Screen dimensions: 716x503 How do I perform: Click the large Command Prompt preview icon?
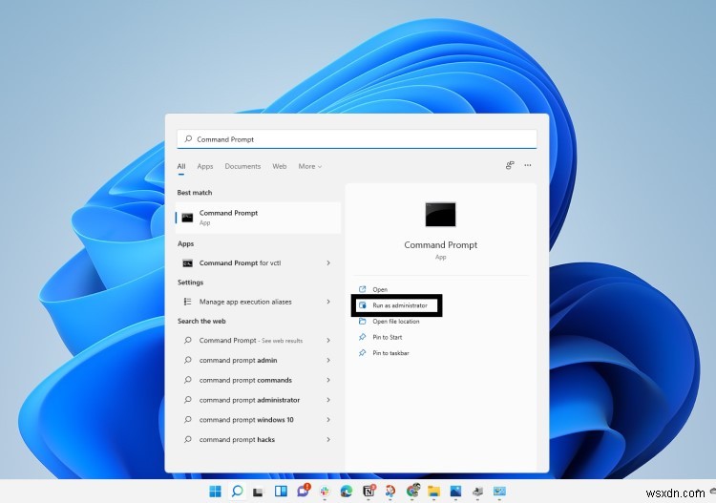click(x=440, y=214)
